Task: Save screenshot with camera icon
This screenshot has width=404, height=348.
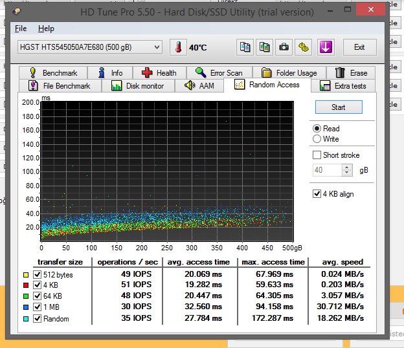Action: (x=284, y=47)
